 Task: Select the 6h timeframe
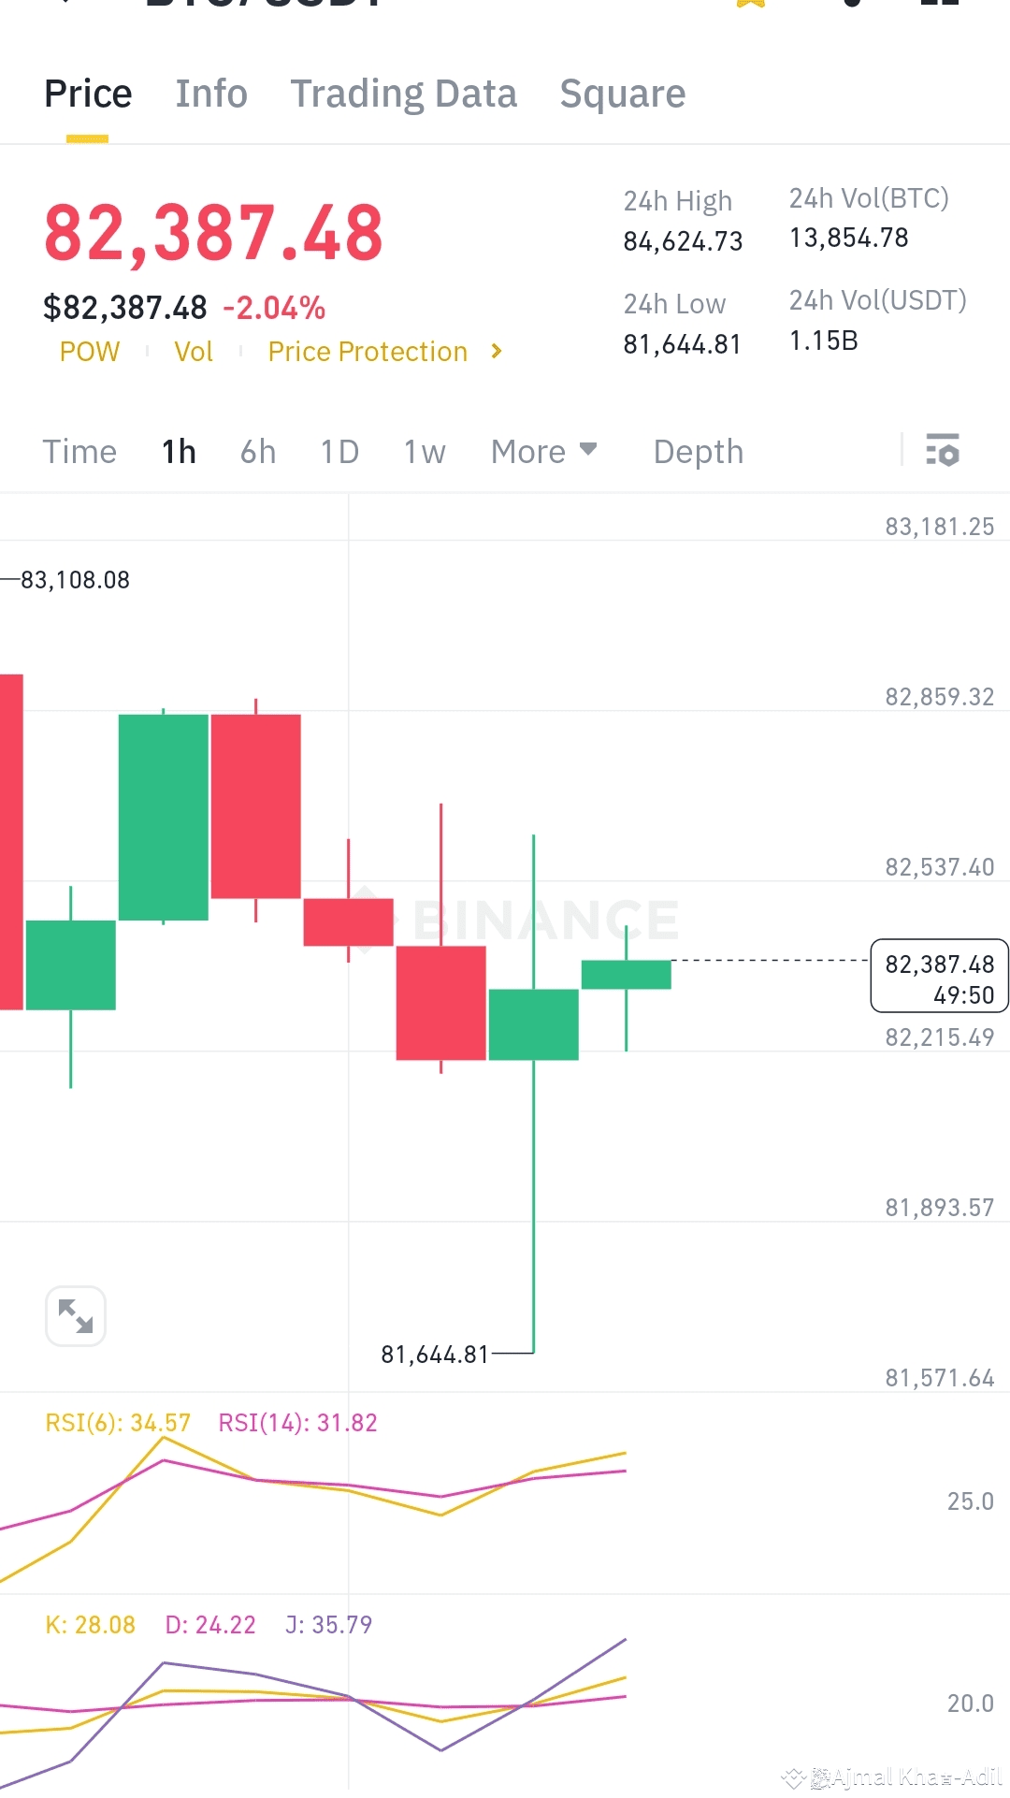[x=258, y=452]
